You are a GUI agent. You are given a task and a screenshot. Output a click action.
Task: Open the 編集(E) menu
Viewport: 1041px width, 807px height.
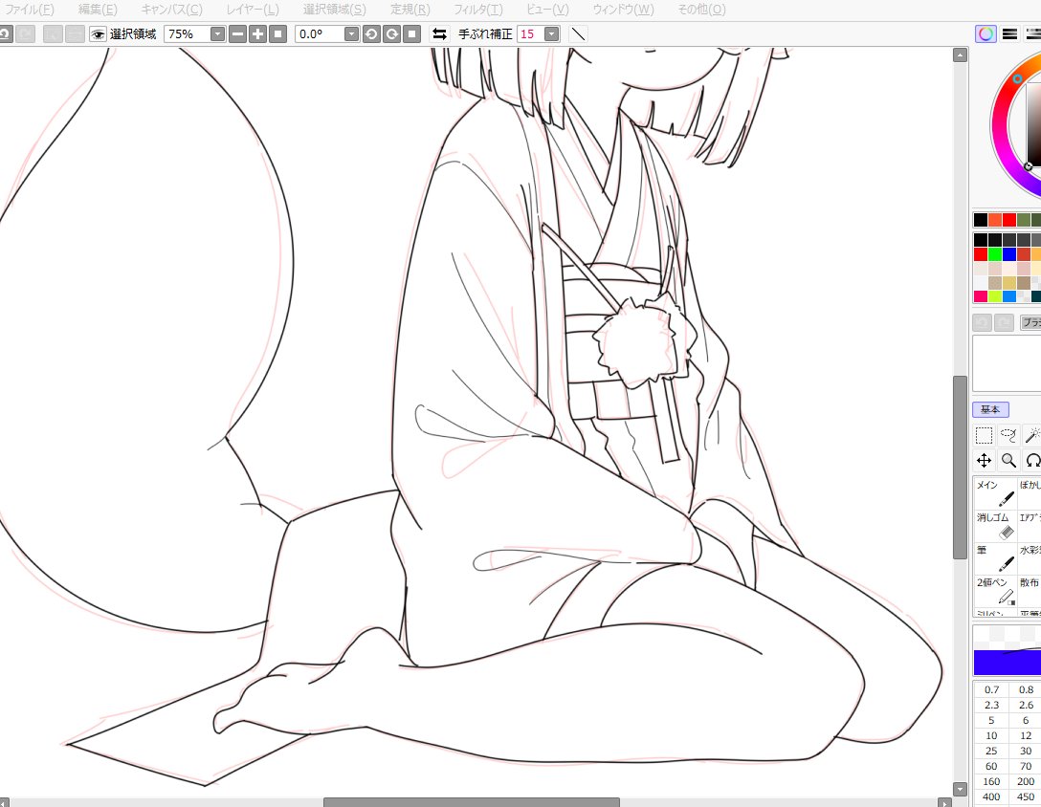click(98, 10)
